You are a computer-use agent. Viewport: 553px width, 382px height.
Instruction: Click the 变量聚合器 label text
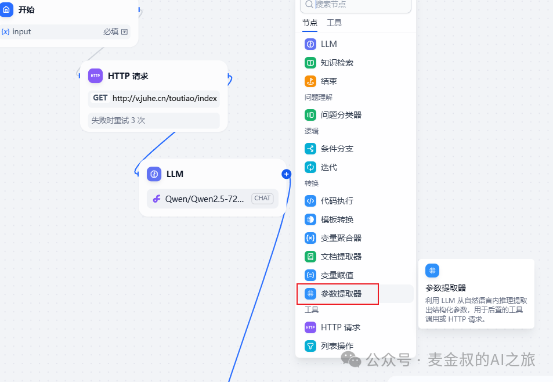(341, 239)
